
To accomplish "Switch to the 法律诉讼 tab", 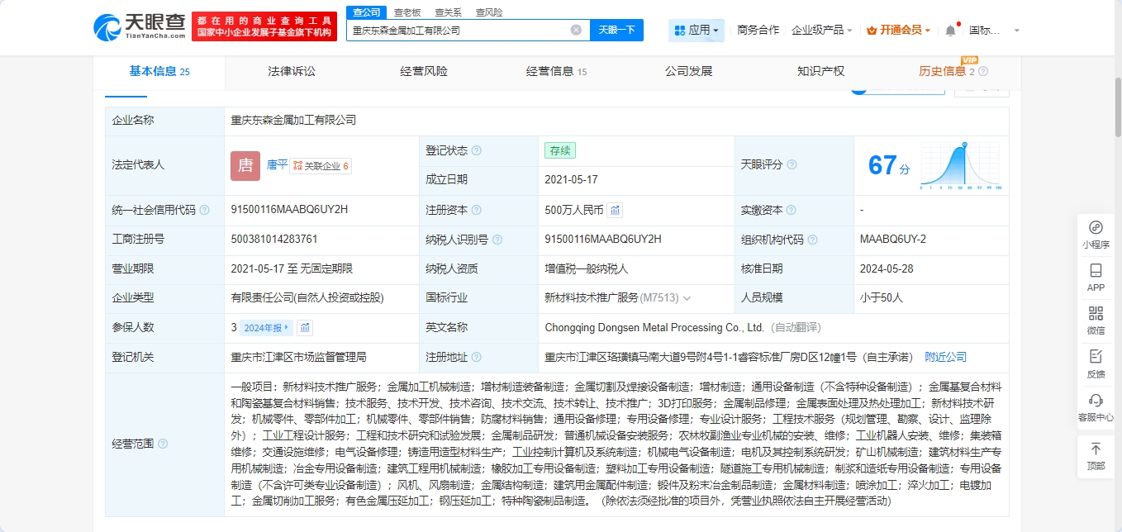I will (292, 72).
